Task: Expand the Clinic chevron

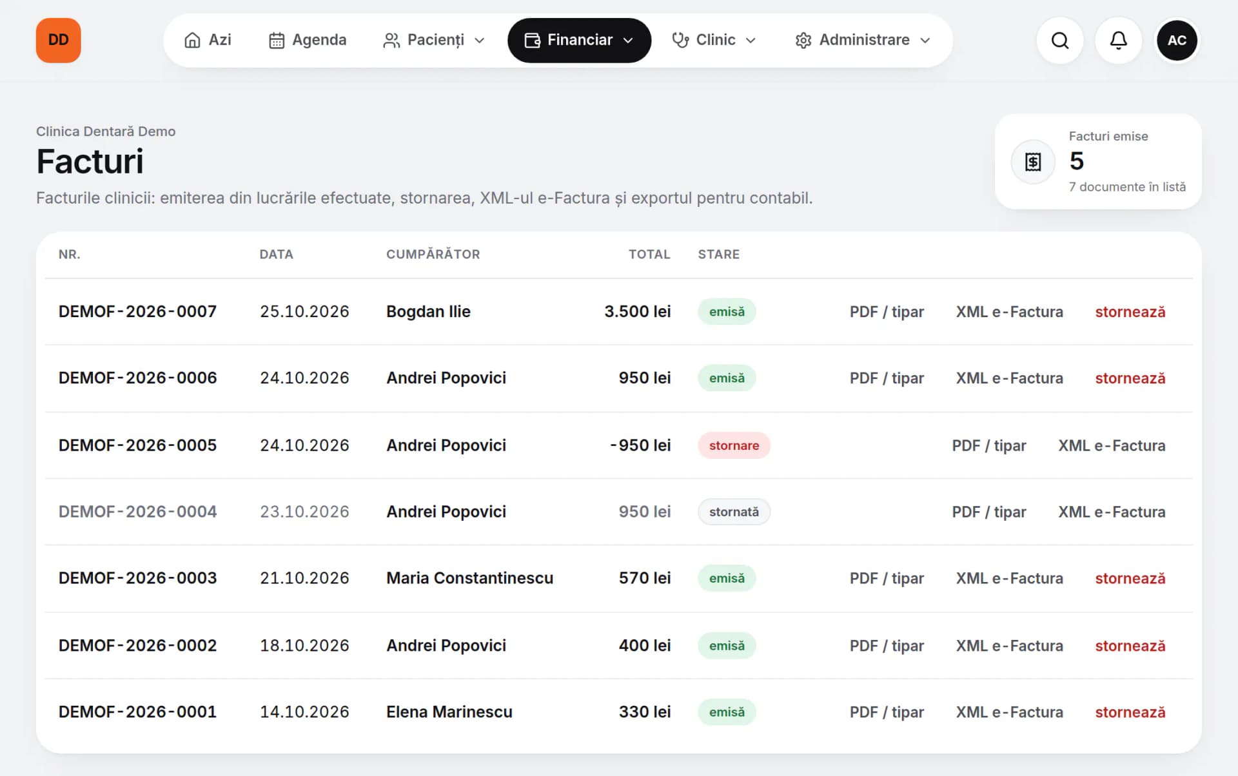Action: 751,41
